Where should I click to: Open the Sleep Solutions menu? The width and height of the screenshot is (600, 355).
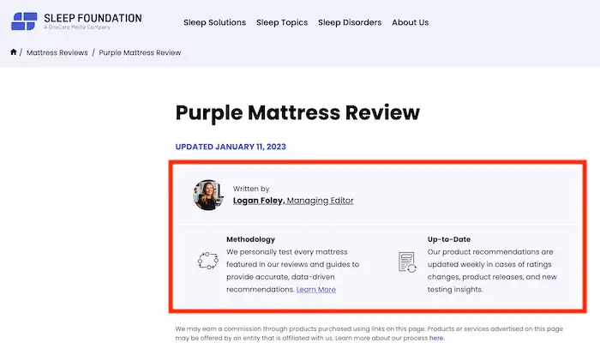click(214, 22)
